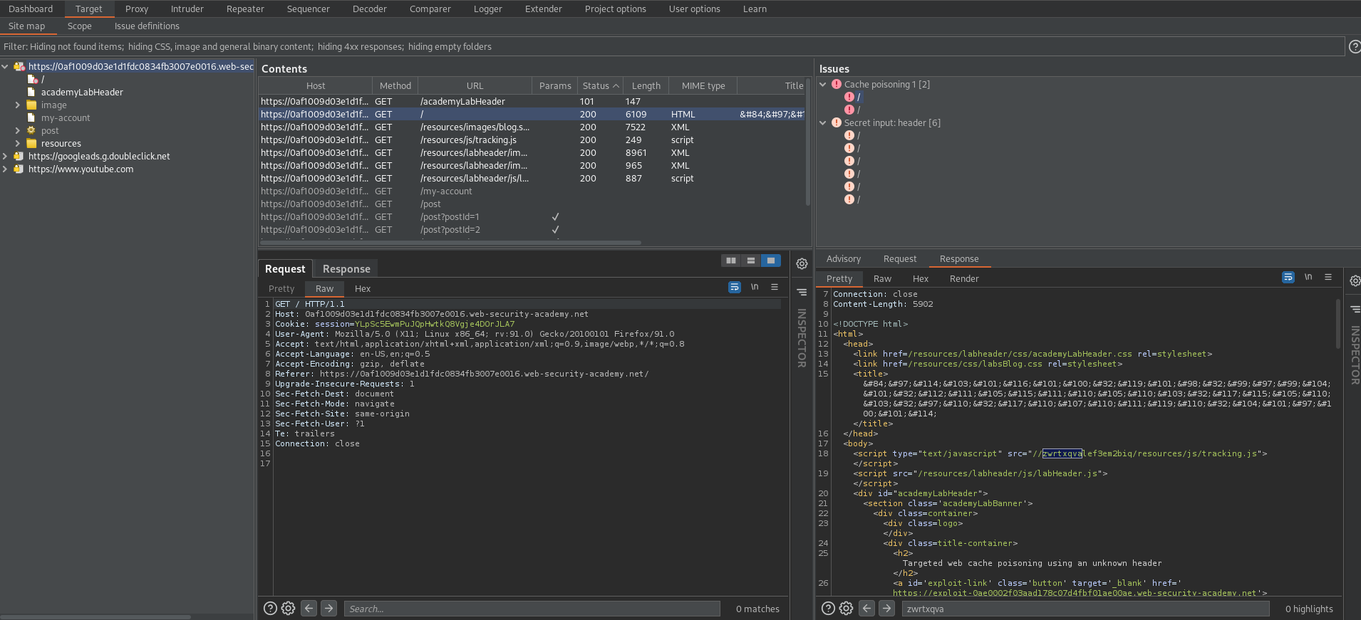1361x620 pixels.
Task: Go to next match in request search
Action: click(x=328, y=609)
